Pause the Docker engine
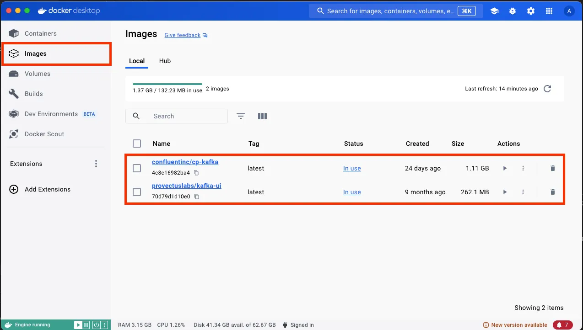This screenshot has width=583, height=330. coord(86,325)
